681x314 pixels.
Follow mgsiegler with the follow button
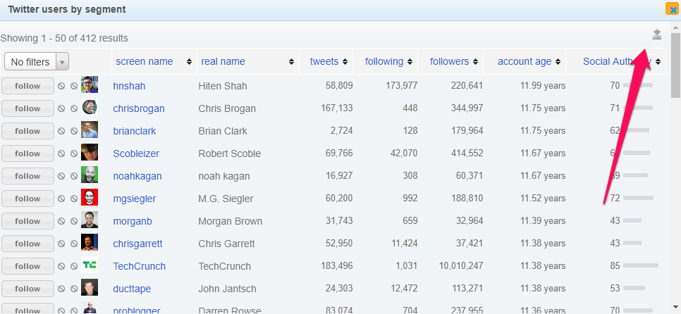(27, 199)
